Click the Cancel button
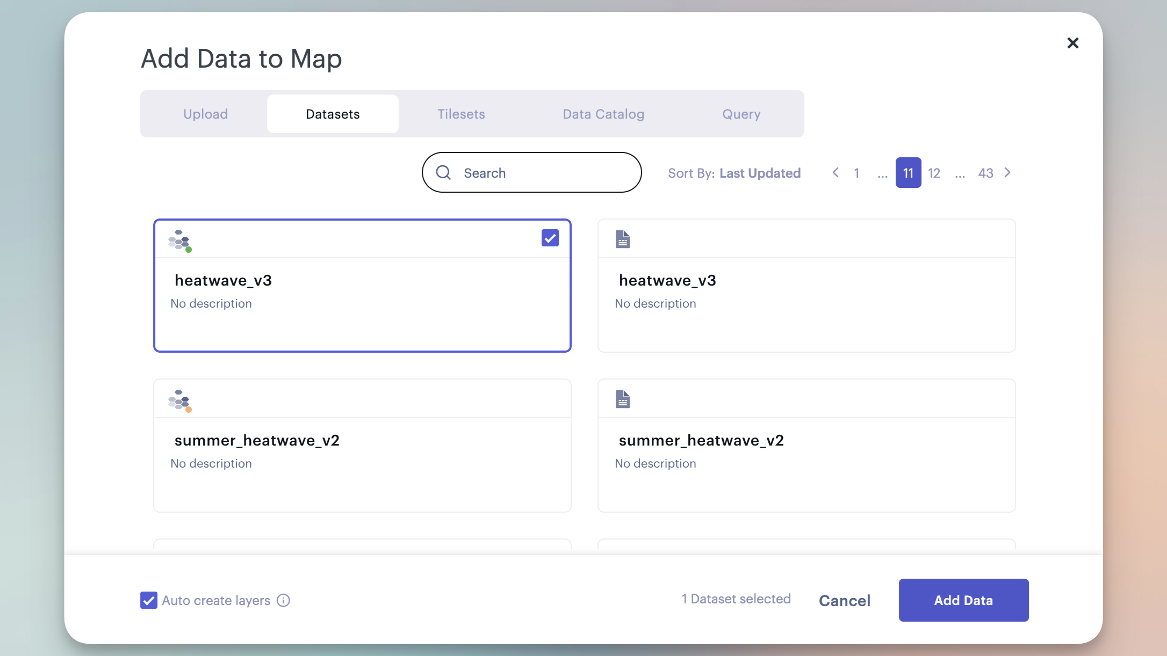The image size is (1167, 656). tap(845, 600)
